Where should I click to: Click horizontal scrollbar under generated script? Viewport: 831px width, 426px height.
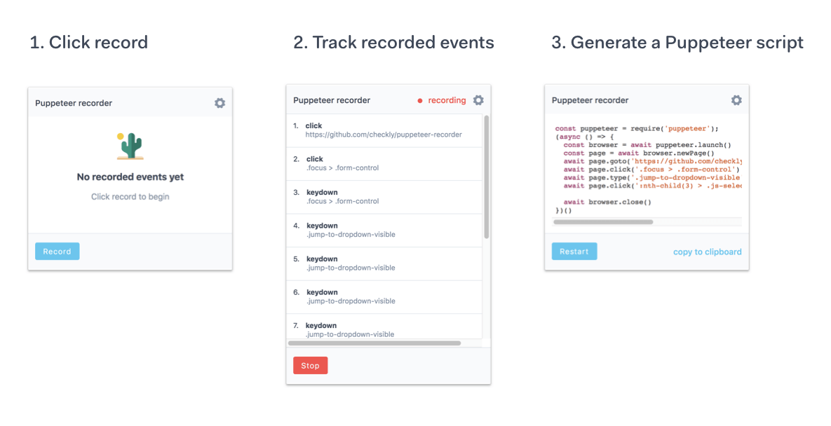603,221
